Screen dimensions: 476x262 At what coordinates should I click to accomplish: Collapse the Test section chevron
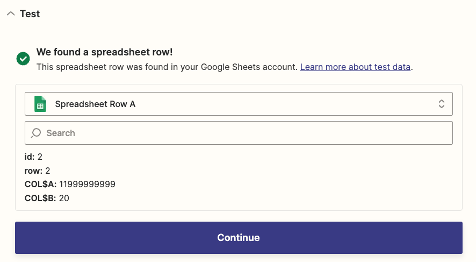click(10, 14)
